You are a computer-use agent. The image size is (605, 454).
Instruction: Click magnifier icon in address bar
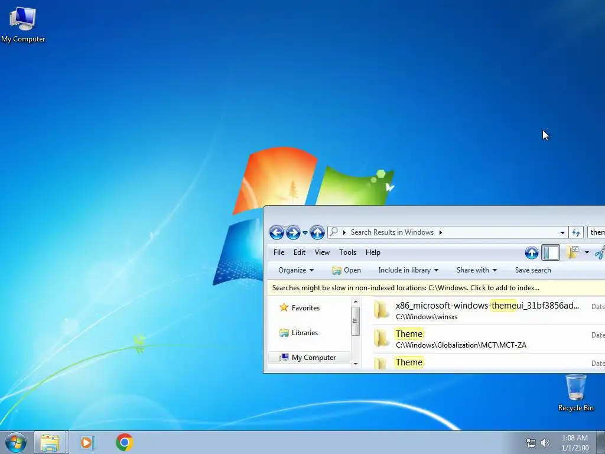click(x=334, y=232)
